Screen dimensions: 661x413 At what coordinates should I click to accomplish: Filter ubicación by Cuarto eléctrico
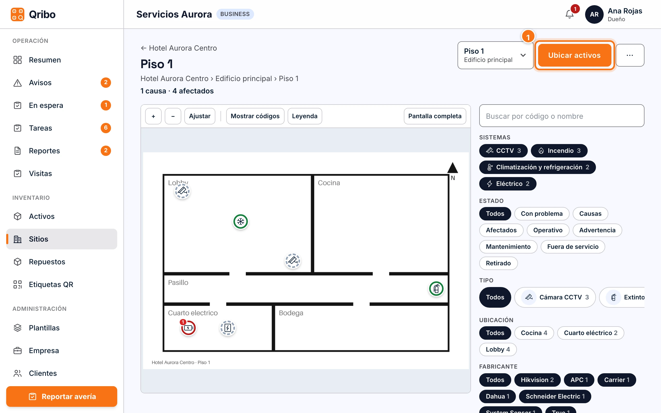pyautogui.click(x=590, y=333)
